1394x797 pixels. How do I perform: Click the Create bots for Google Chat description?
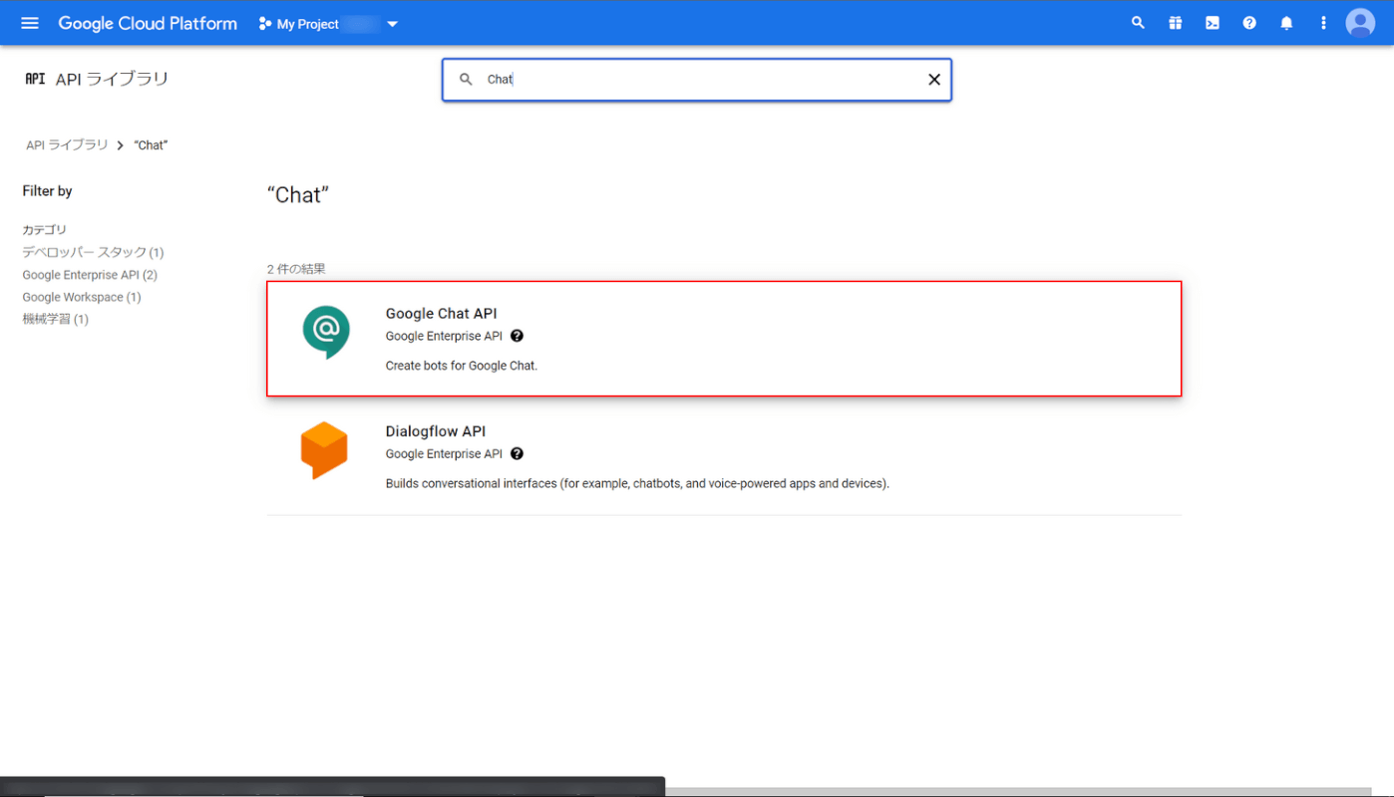[462, 366]
